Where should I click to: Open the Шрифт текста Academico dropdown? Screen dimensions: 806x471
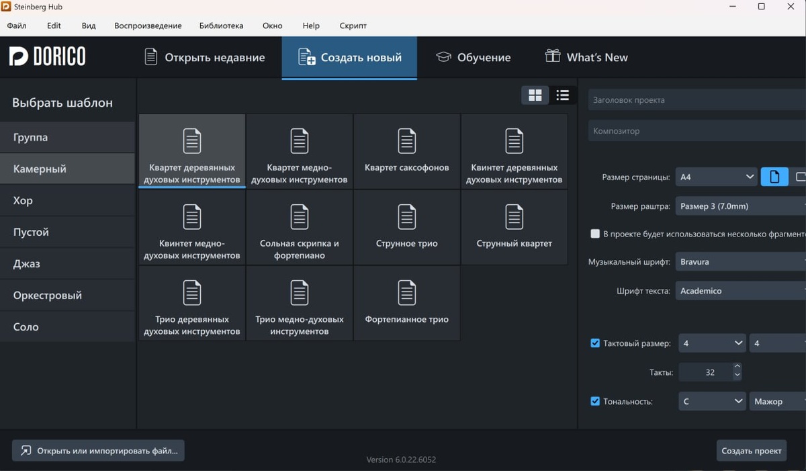[x=741, y=291]
